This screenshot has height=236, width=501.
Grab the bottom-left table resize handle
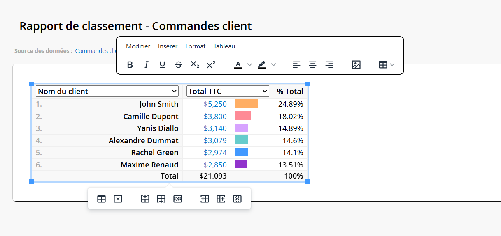click(32, 181)
